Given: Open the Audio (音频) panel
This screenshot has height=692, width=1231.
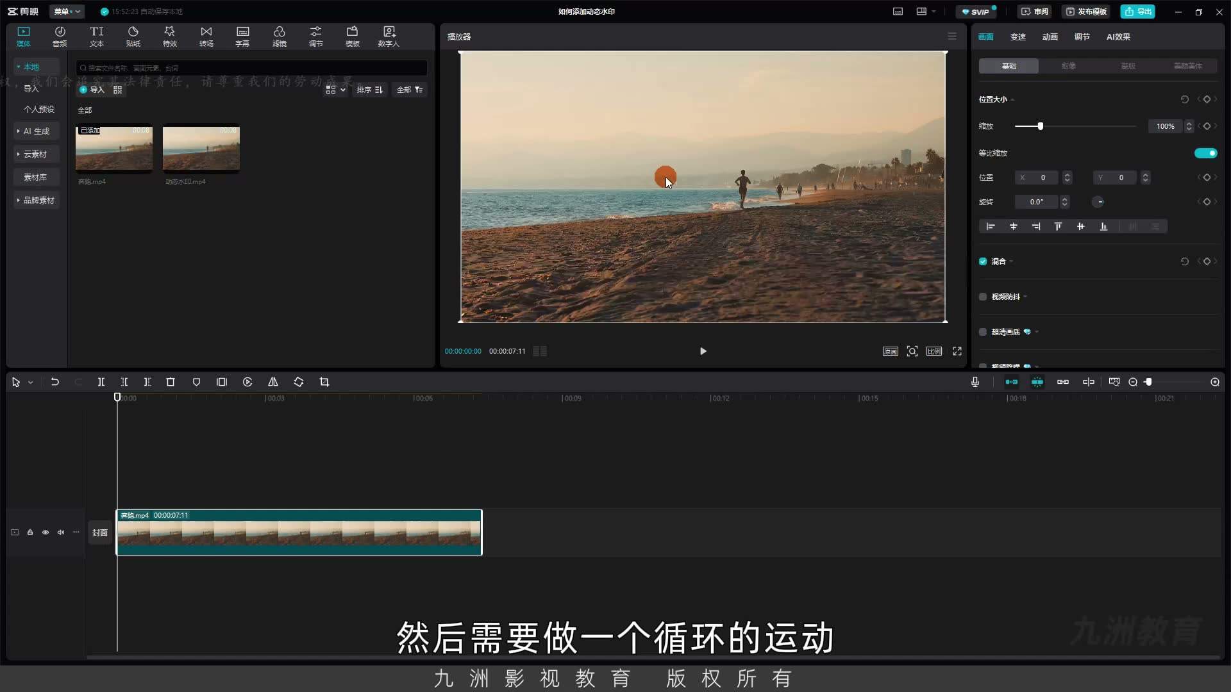Looking at the screenshot, I should click(60, 37).
